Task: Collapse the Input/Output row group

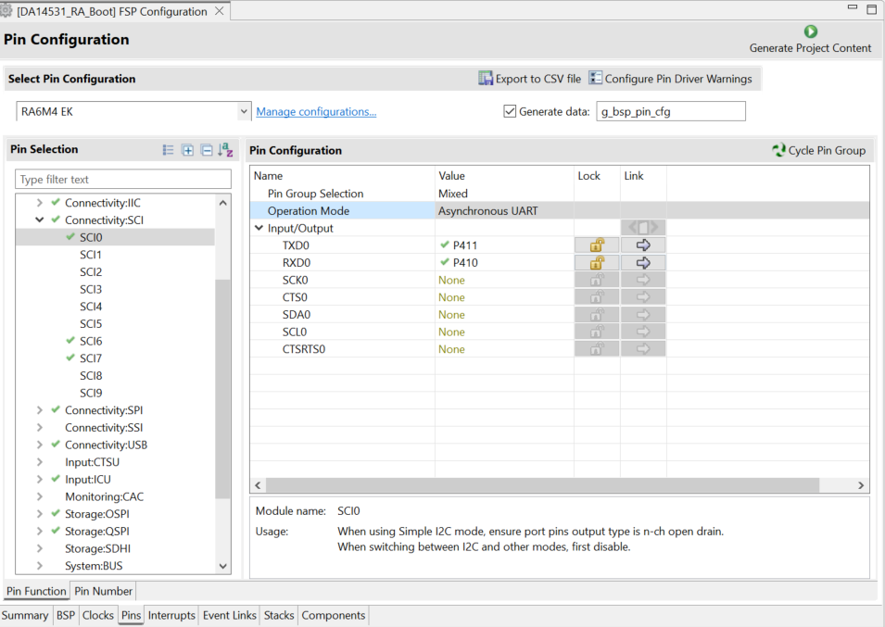Action: coord(259,228)
